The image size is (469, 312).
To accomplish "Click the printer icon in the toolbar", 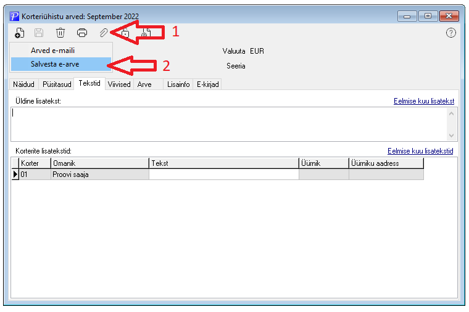I will (82, 33).
